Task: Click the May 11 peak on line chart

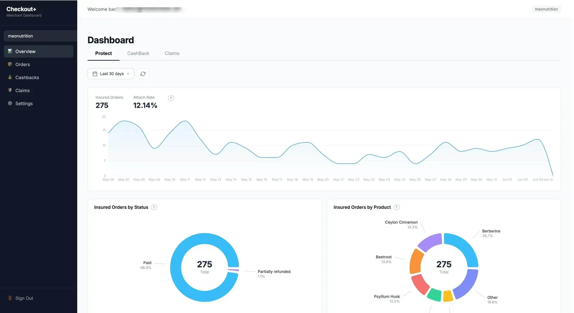Action: click(185, 121)
